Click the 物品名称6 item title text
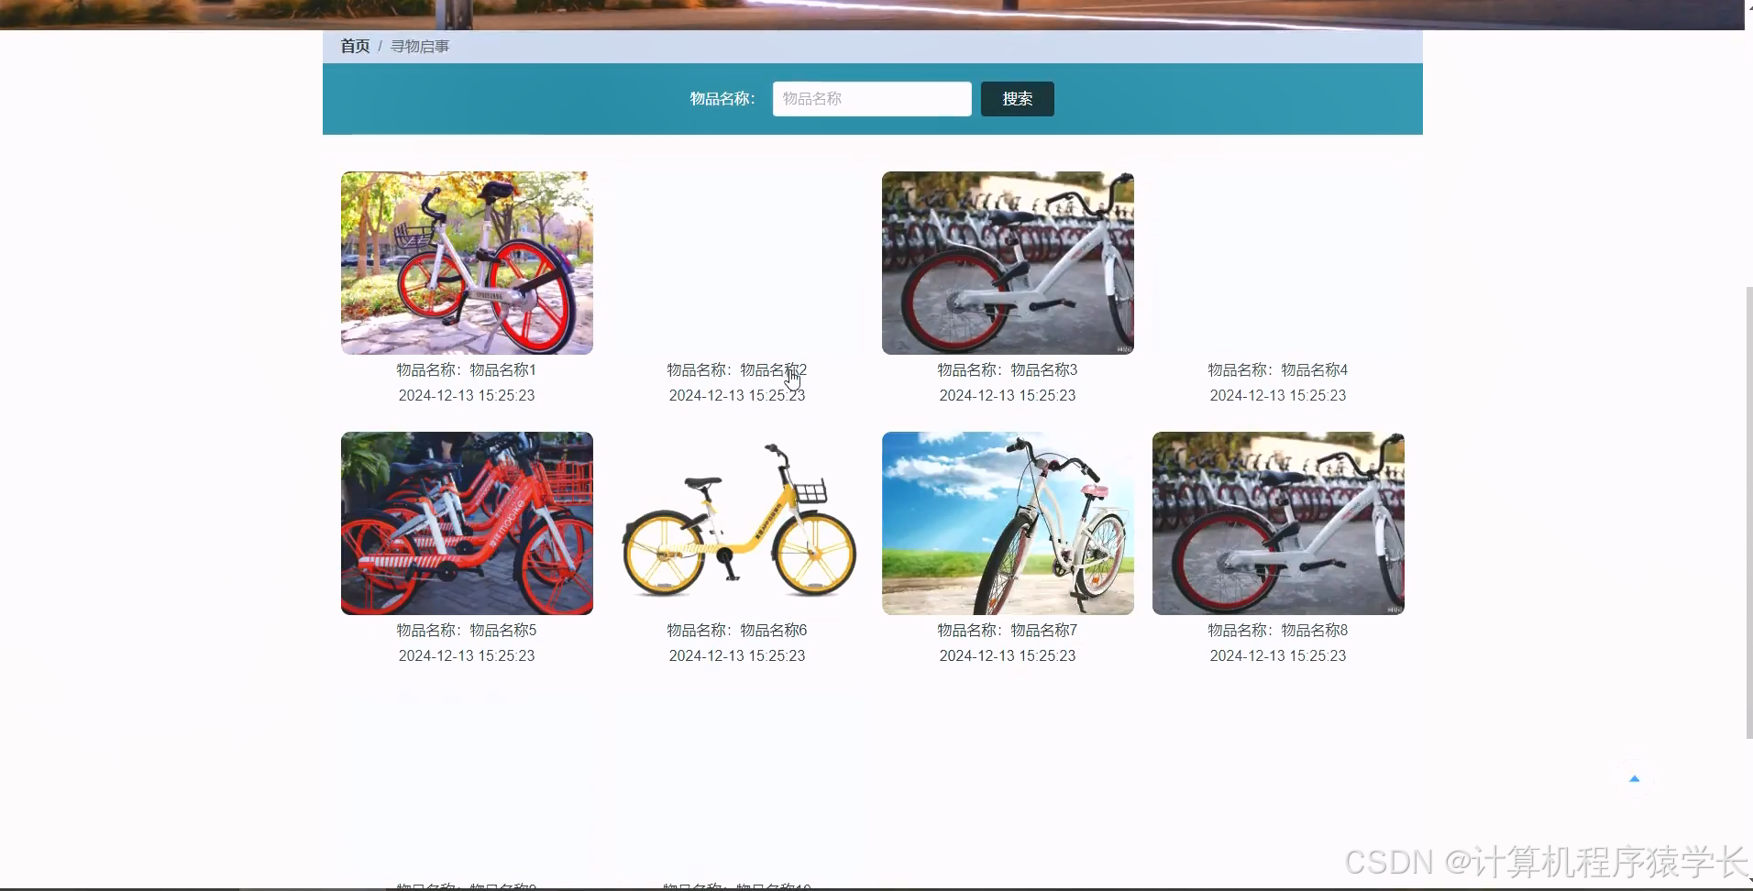 [736, 630]
